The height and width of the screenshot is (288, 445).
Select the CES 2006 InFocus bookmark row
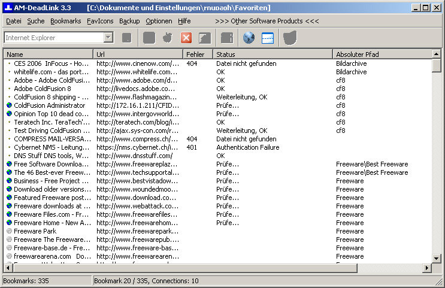pyautogui.click(x=217, y=63)
